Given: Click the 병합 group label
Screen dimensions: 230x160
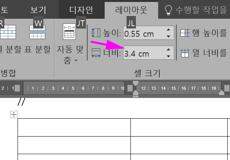Looking at the screenshot, I should point(8,73).
